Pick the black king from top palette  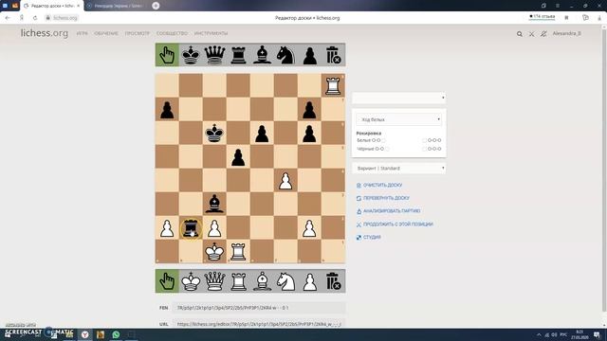point(191,55)
